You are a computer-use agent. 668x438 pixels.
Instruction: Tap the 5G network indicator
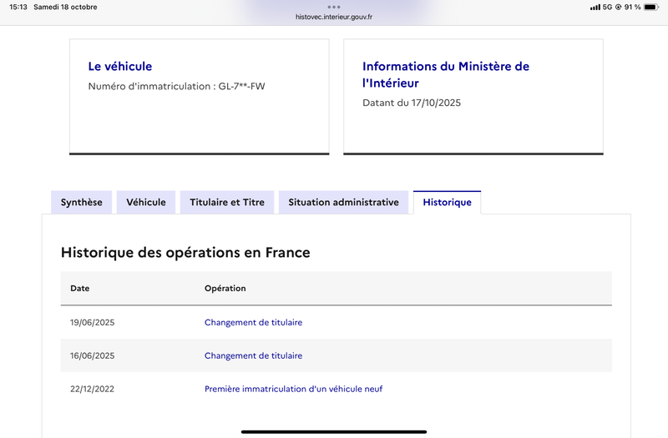pyautogui.click(x=607, y=7)
